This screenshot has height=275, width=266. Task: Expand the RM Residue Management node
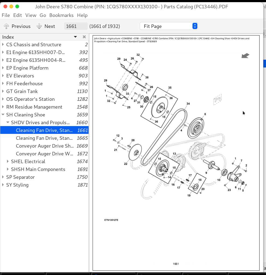pyautogui.click(x=3, y=107)
